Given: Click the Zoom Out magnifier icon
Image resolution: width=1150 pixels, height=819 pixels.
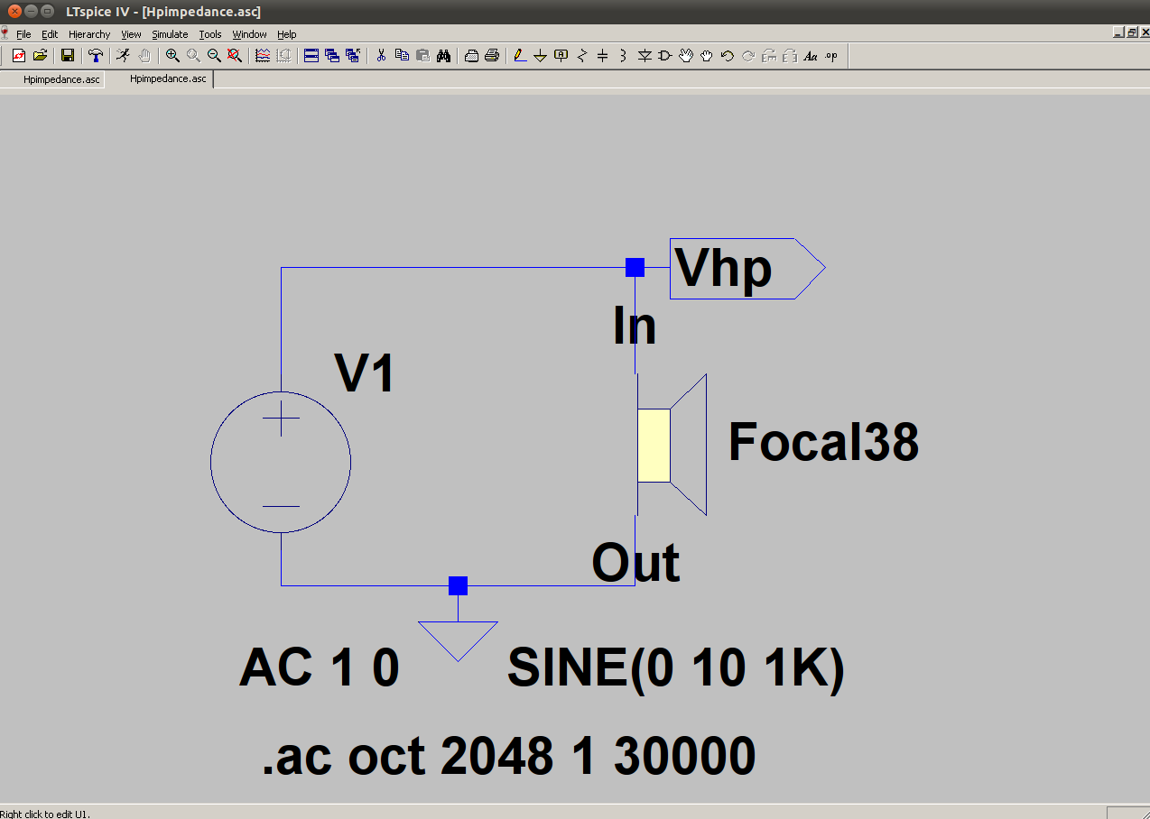Looking at the screenshot, I should click(x=214, y=56).
